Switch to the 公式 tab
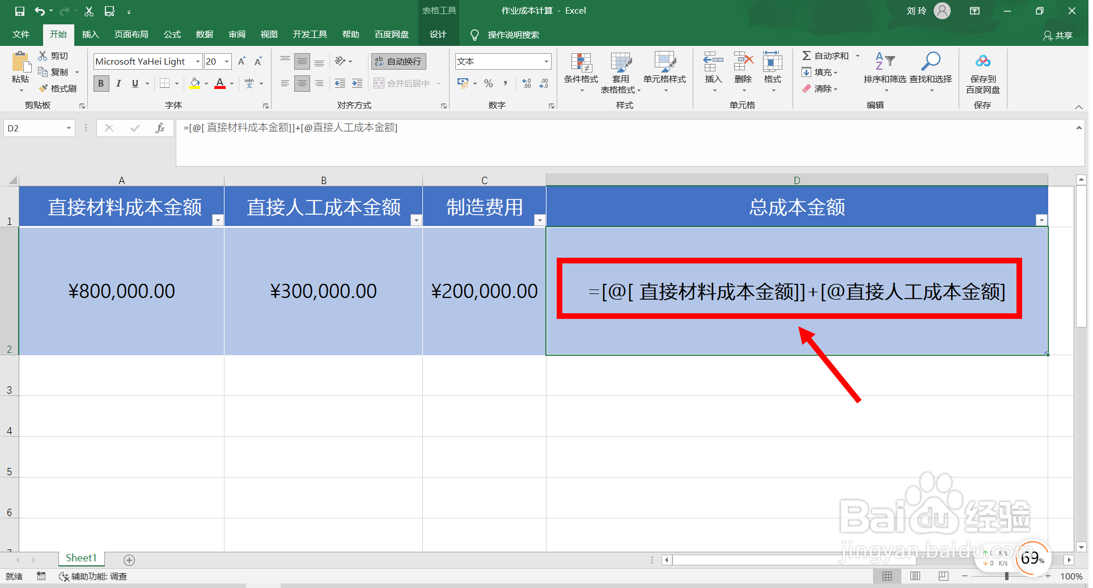The width and height of the screenshot is (1093, 588). [x=172, y=35]
